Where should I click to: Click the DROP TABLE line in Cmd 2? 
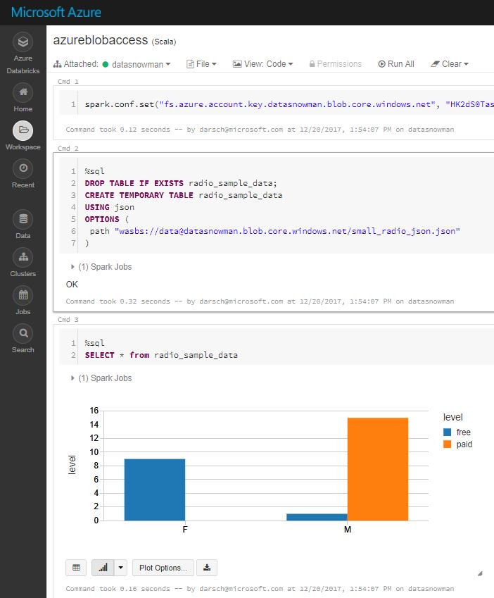(x=181, y=183)
